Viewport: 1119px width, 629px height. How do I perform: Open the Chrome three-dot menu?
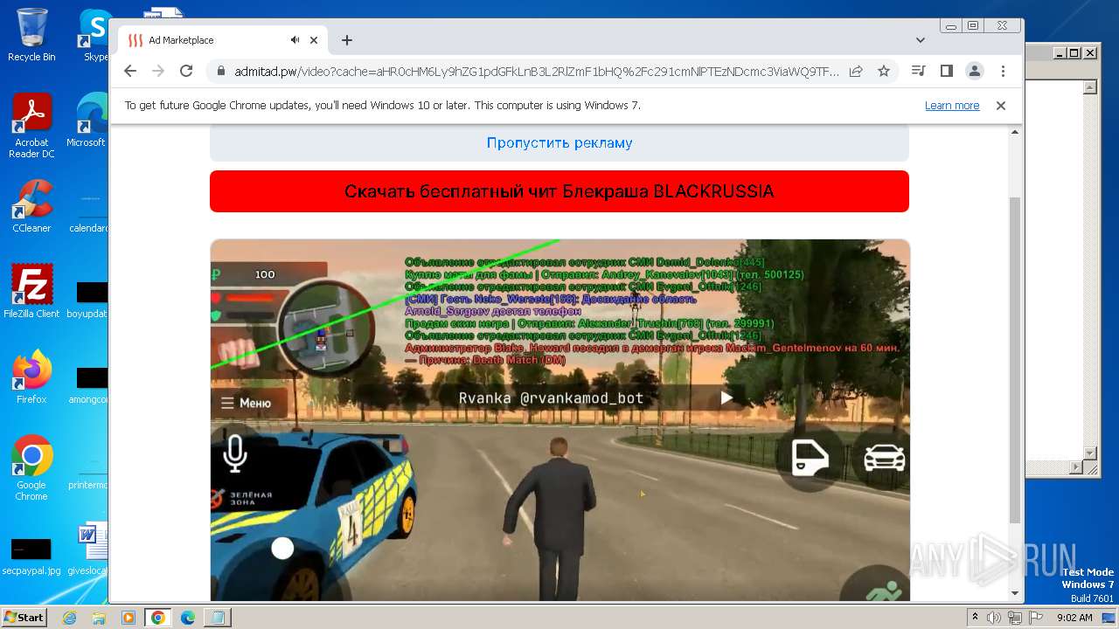click(x=1003, y=72)
